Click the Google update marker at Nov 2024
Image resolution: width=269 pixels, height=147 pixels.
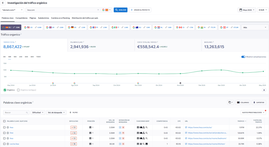click(x=138, y=83)
